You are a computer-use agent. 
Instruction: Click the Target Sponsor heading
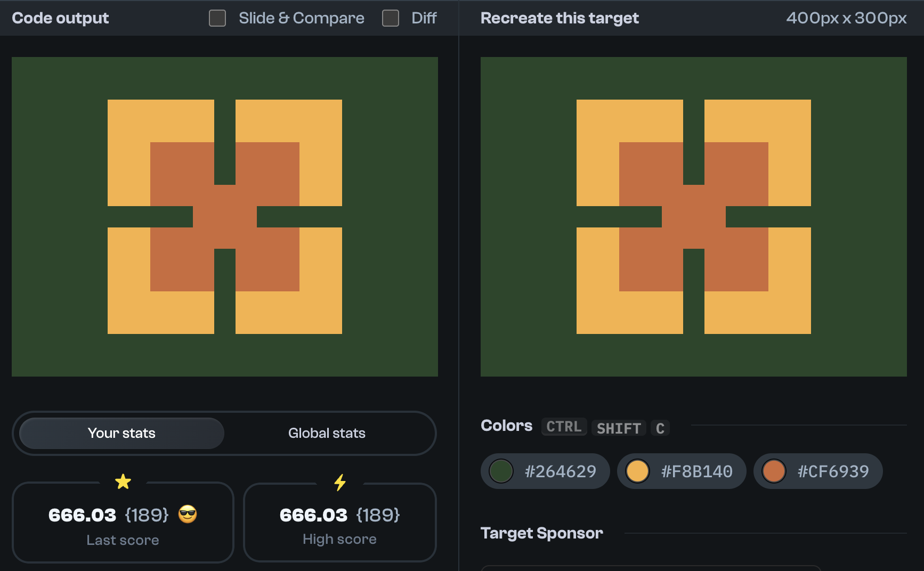(542, 533)
